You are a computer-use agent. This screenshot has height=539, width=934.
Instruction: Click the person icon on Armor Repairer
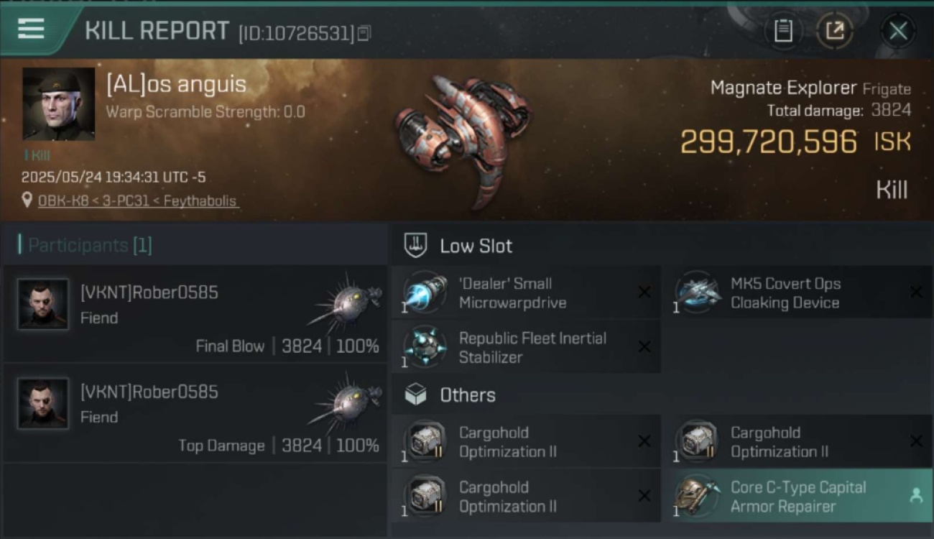pos(916,495)
